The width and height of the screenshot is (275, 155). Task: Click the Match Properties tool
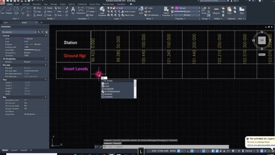coord(166,12)
